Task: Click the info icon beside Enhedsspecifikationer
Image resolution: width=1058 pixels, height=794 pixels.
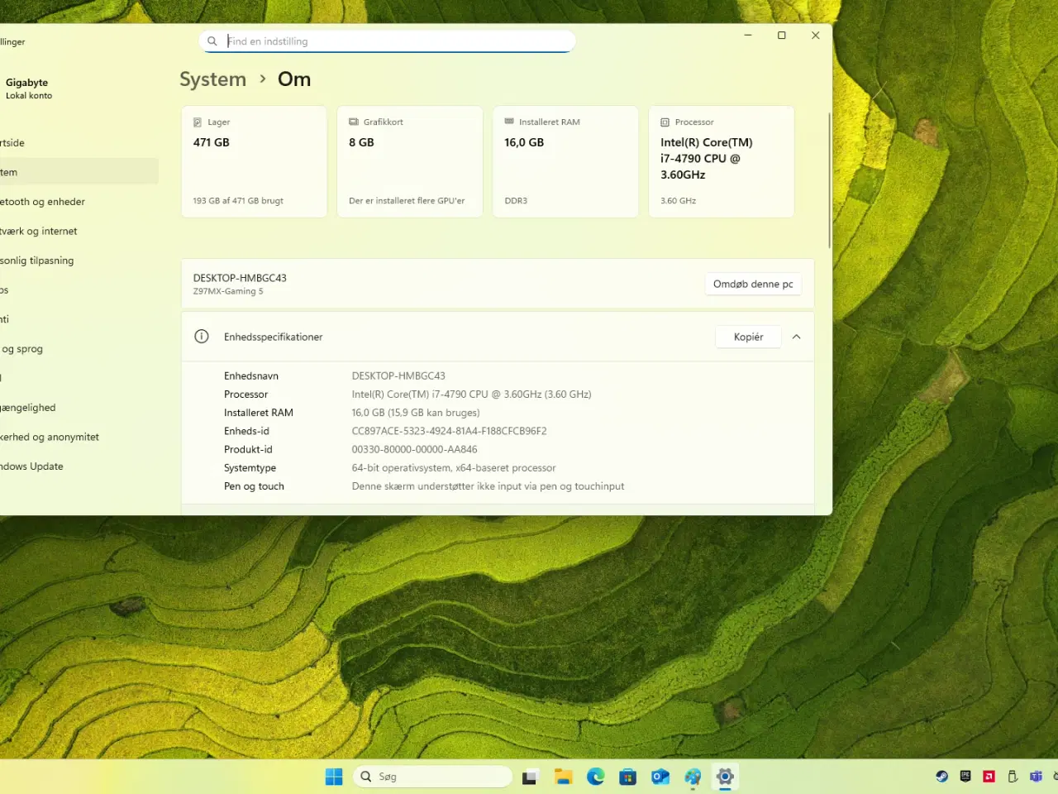Action: [x=202, y=337]
